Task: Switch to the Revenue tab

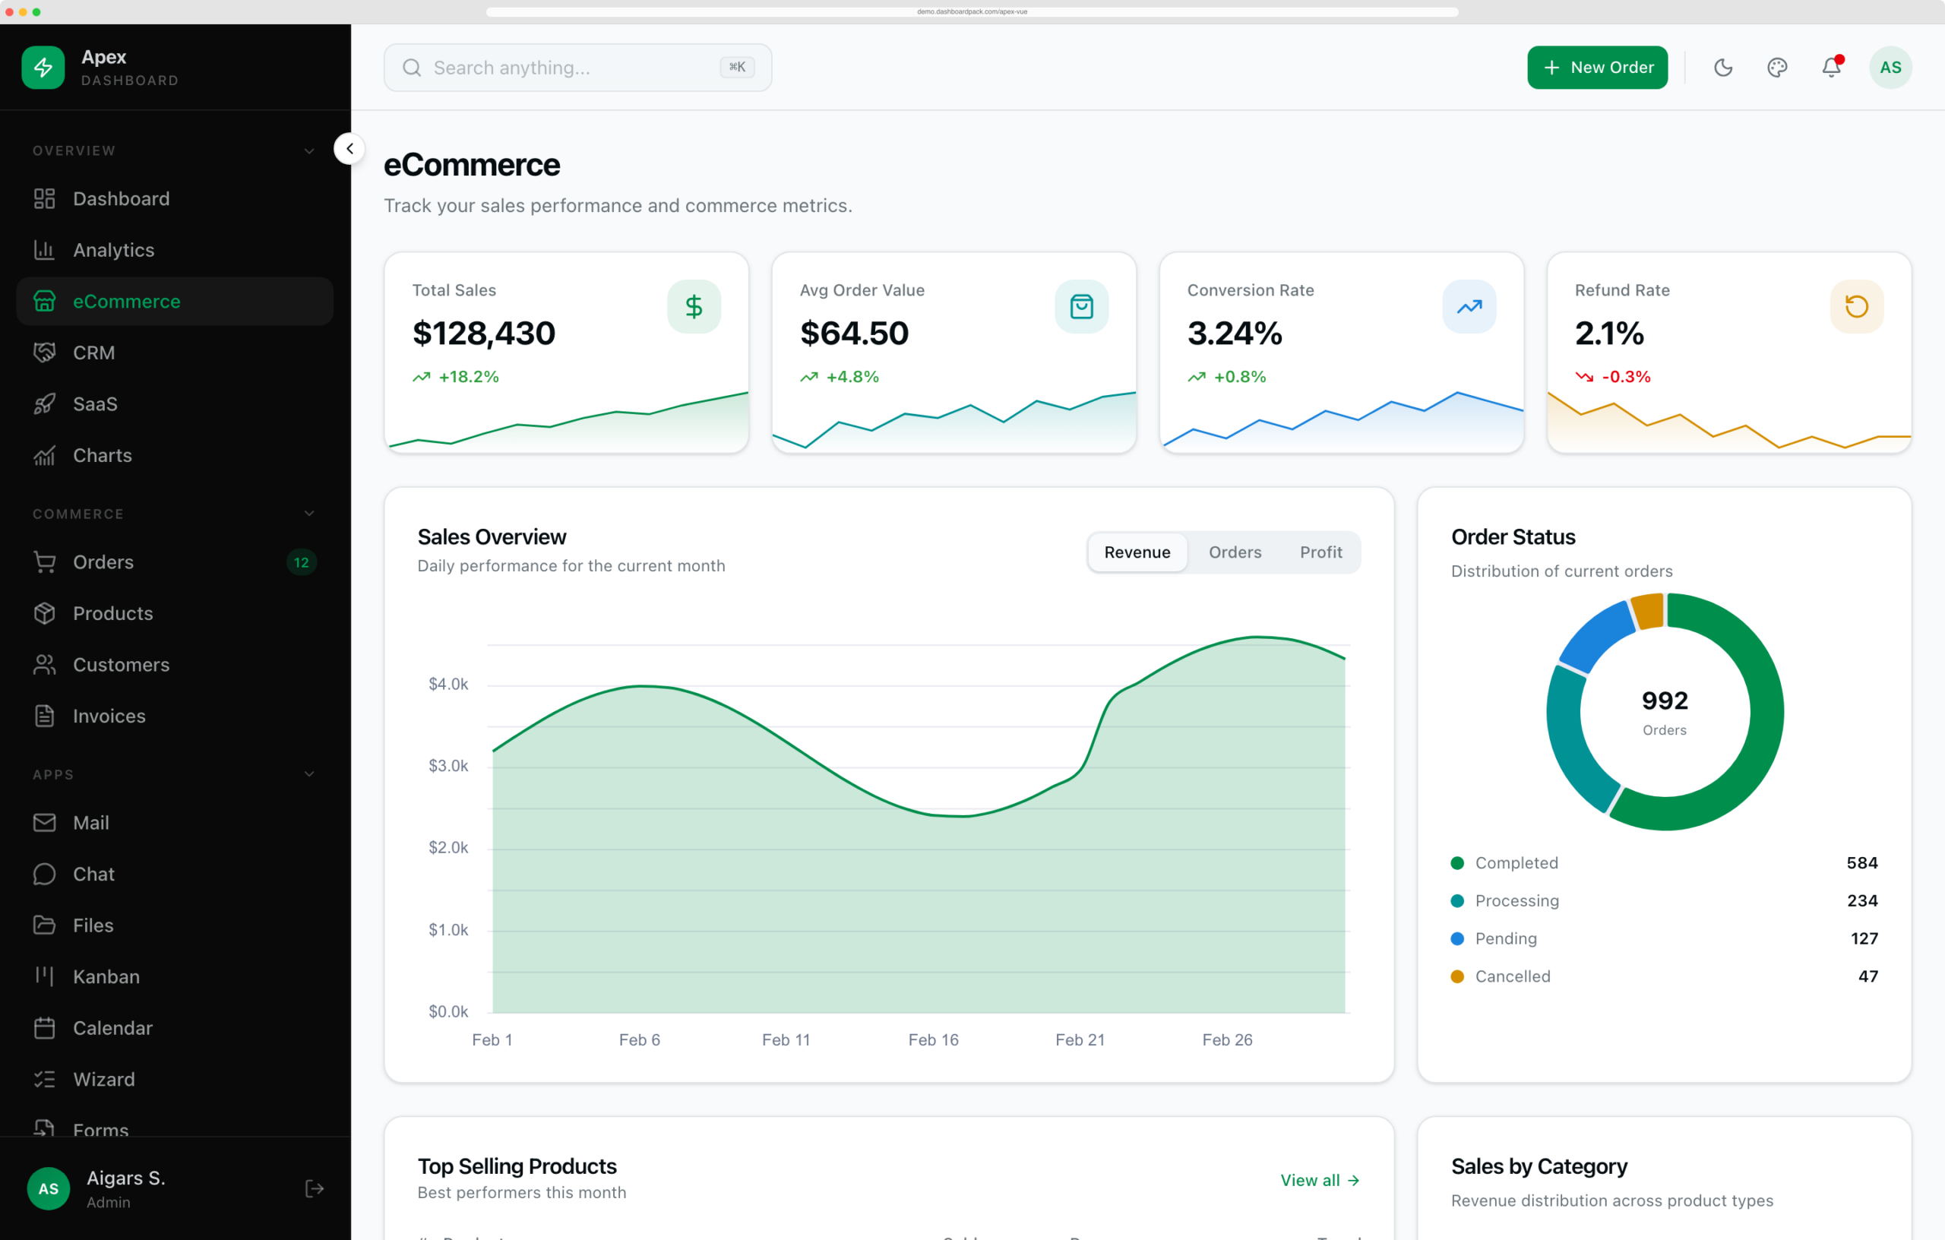Action: point(1137,552)
